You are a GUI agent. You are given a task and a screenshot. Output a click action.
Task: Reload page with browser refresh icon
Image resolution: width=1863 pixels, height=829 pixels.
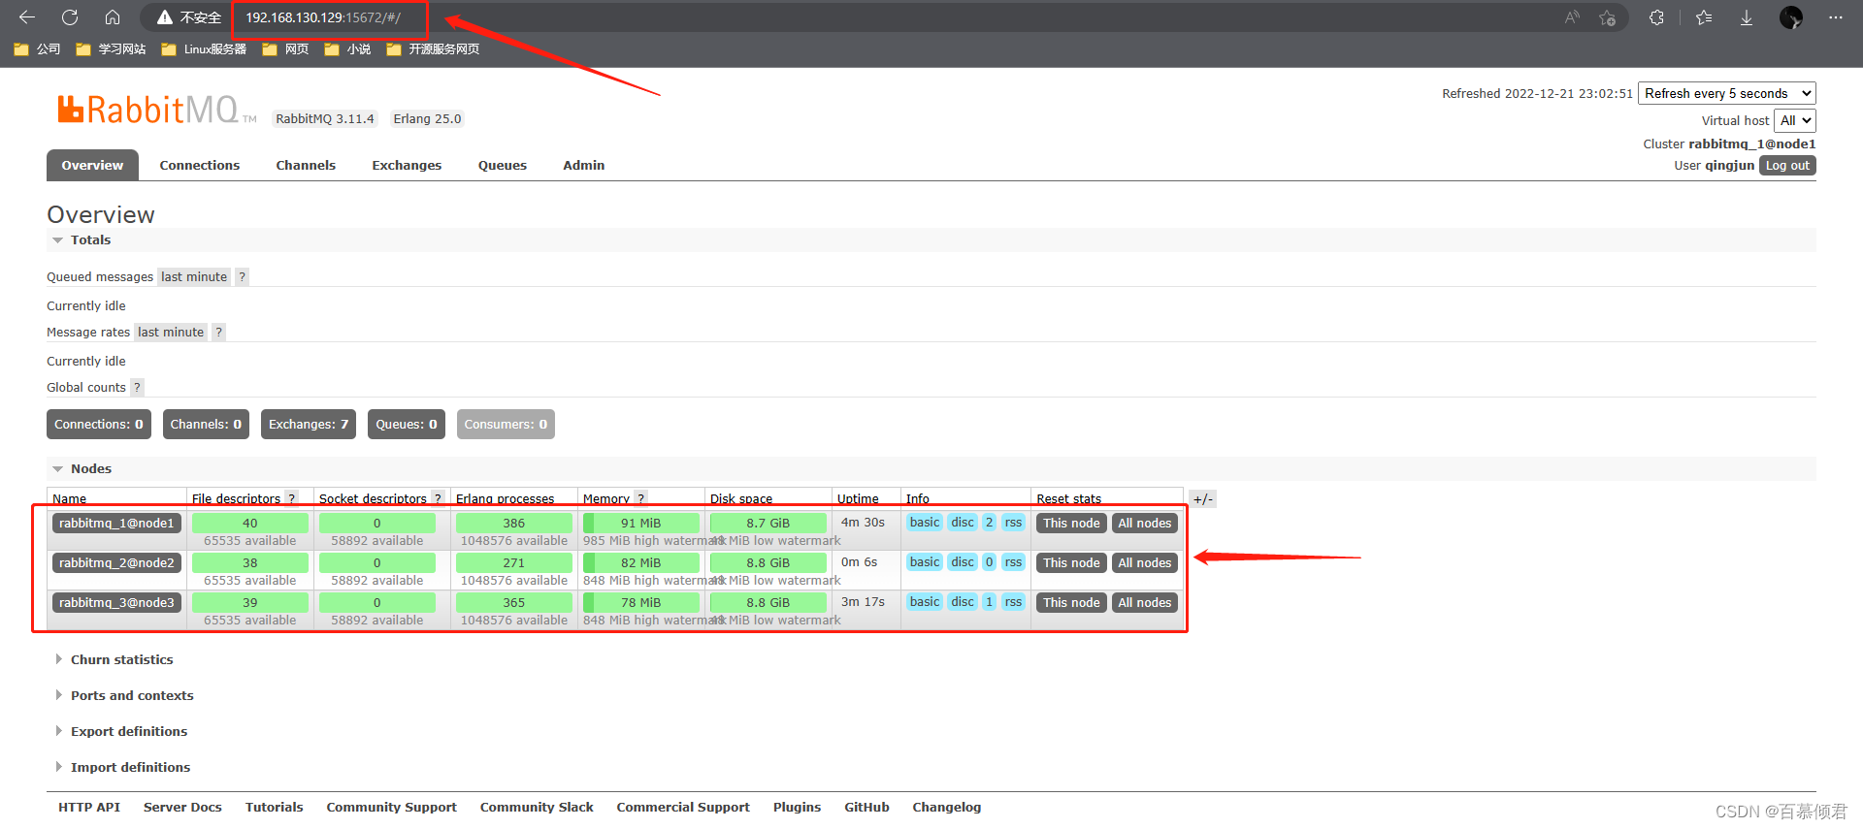pyautogui.click(x=70, y=17)
